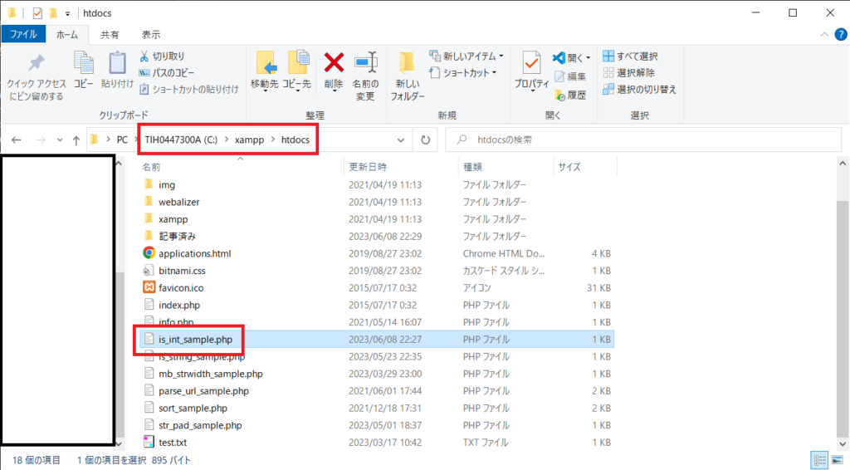The width and height of the screenshot is (850, 470).
Task: Click Edit (編集) in ribbon
Action: click(x=570, y=76)
